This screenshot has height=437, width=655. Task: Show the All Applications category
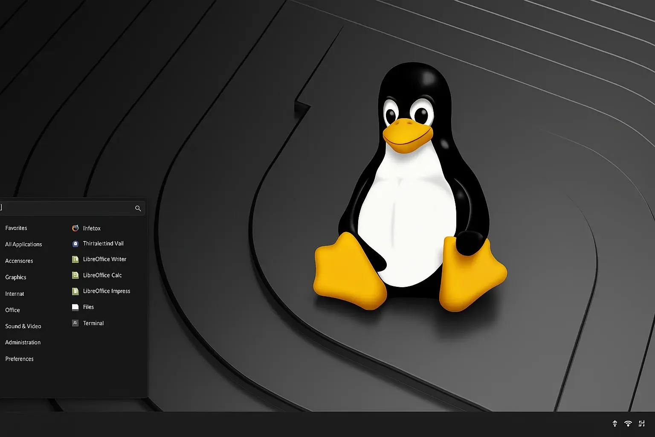click(23, 245)
